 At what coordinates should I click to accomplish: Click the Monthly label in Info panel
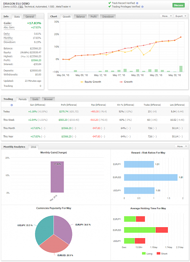tap(8, 38)
